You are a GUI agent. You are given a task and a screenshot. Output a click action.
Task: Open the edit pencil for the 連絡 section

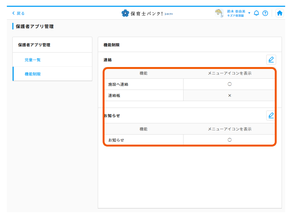click(271, 59)
